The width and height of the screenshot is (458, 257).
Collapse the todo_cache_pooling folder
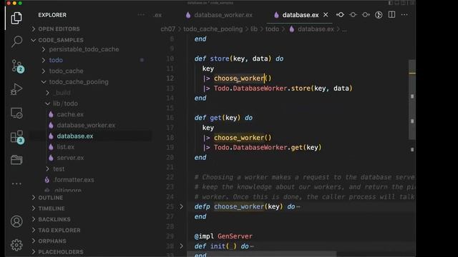coord(79,82)
